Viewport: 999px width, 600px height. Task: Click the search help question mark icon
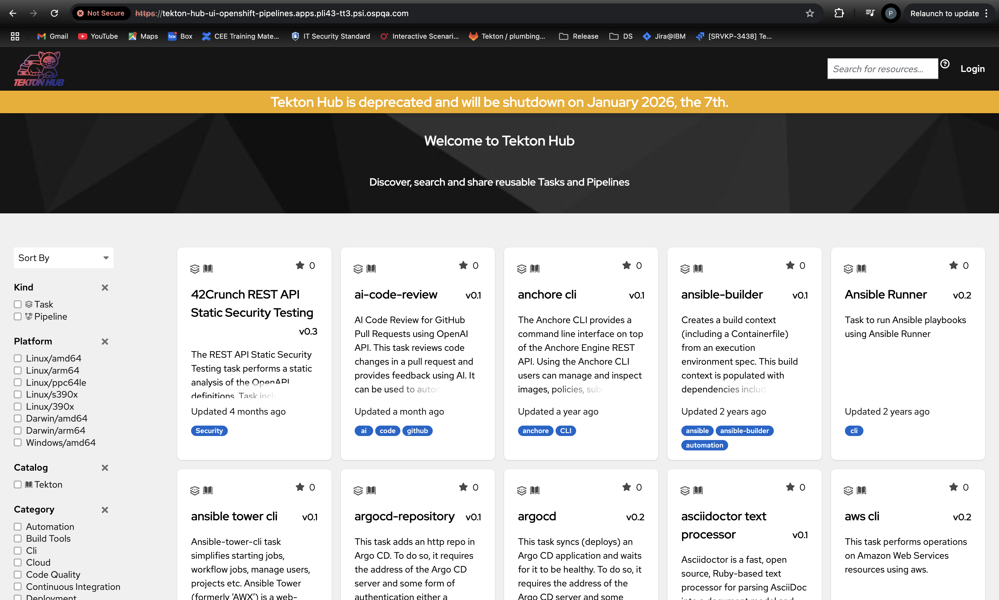(x=945, y=64)
